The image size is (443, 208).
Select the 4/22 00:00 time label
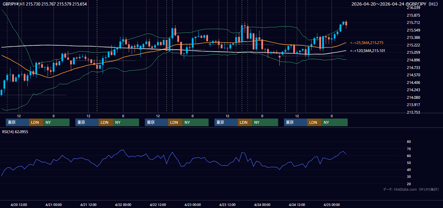(x=123, y=205)
